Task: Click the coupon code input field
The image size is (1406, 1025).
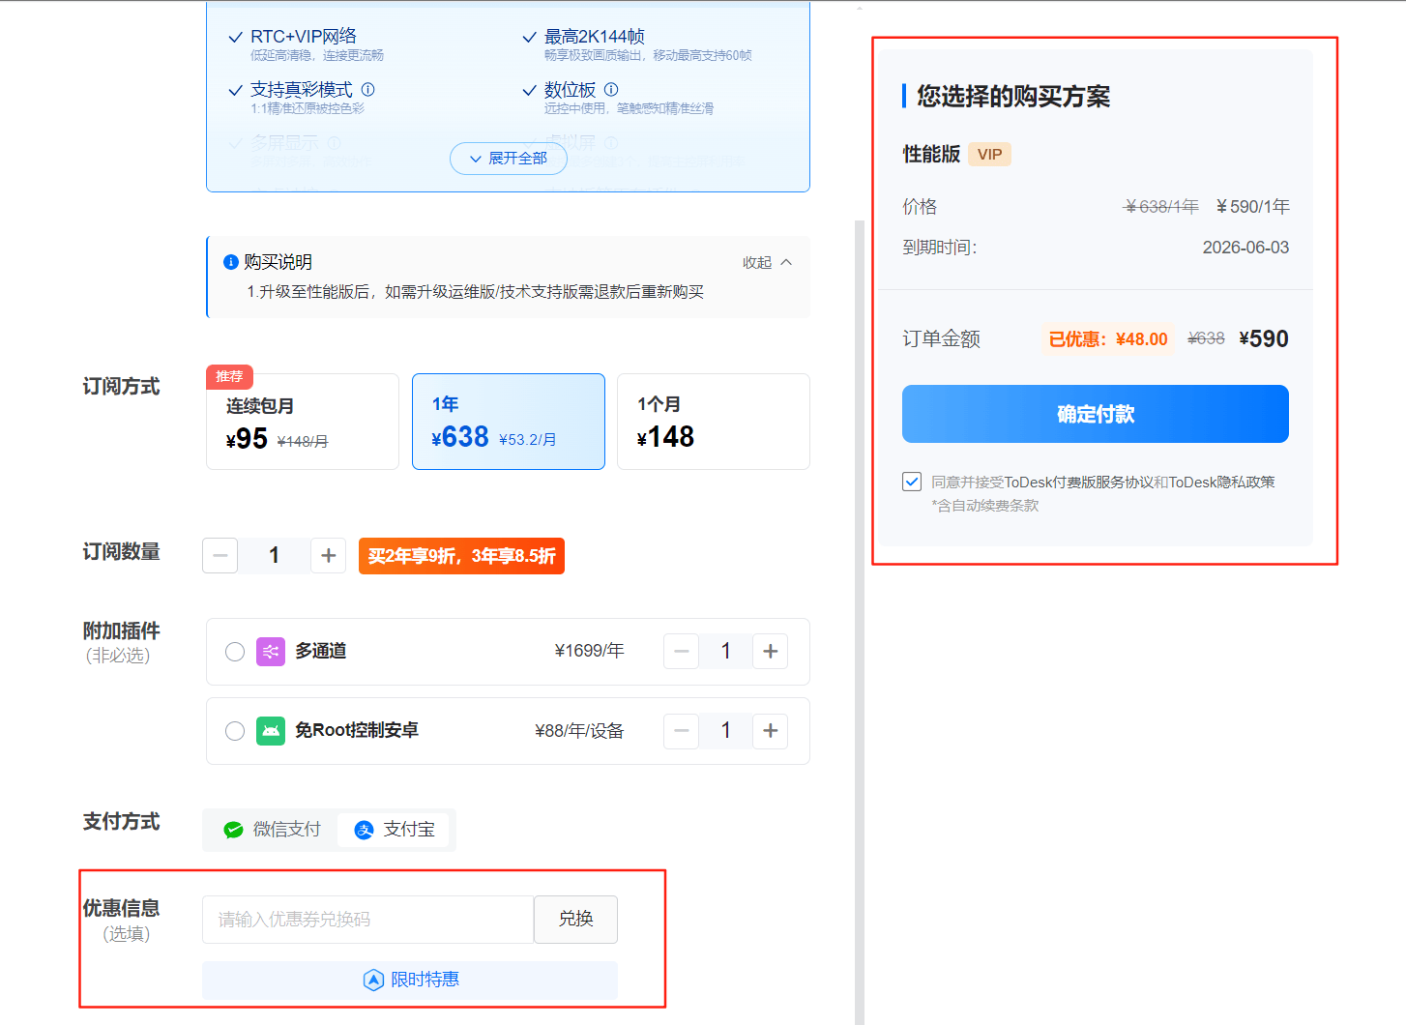Action: [367, 920]
